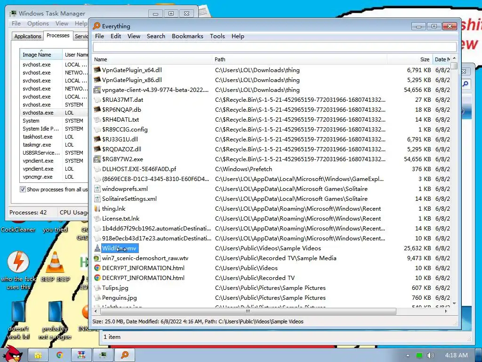
Task: Click the horizontal scrollbar in Everything results
Action: (248, 311)
